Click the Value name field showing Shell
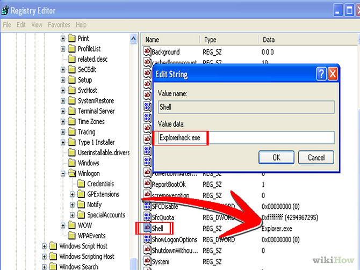Image resolution: width=360 pixels, height=270 pixels. (246, 107)
